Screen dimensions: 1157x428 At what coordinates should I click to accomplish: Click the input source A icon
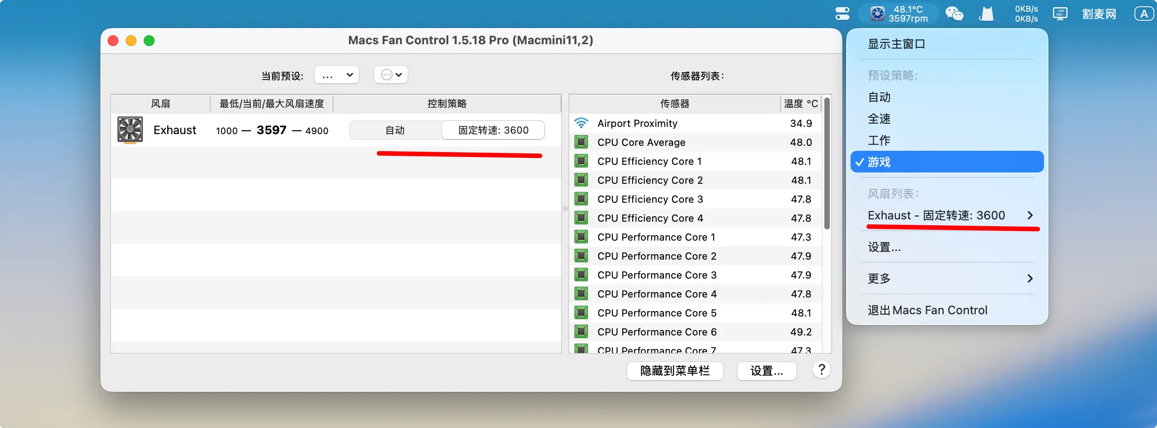click(1144, 14)
